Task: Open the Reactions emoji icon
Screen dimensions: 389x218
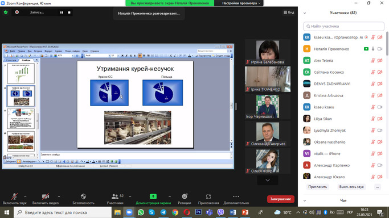Action: pos(185,196)
